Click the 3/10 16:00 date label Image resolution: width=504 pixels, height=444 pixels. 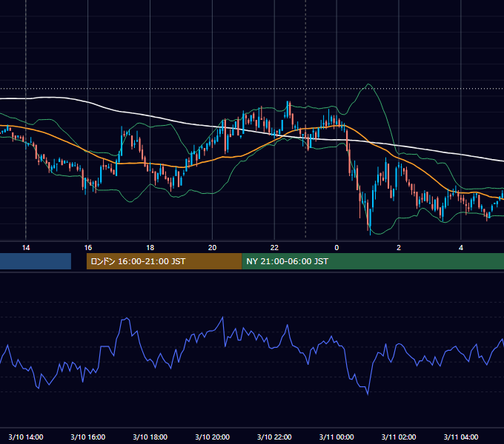pos(87,437)
